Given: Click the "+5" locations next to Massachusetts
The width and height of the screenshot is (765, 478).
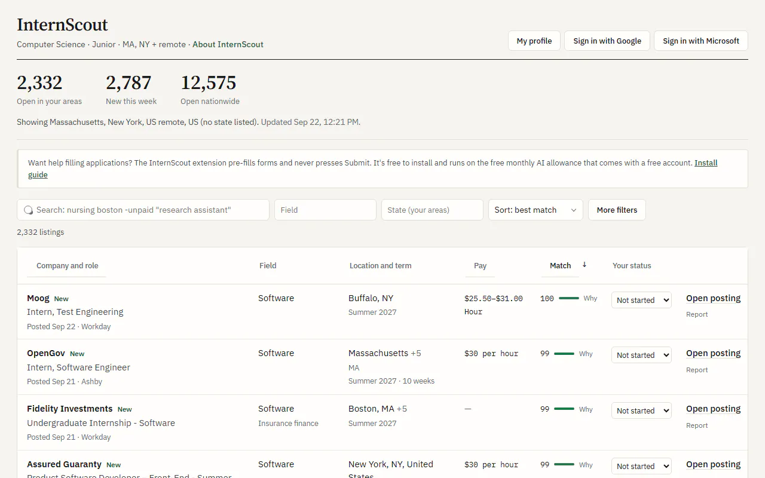Looking at the screenshot, I should [416, 353].
